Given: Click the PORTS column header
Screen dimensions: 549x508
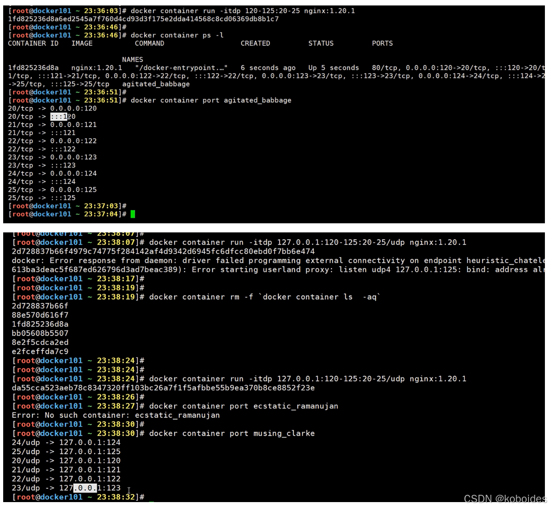Looking at the screenshot, I should pyautogui.click(x=382, y=43).
